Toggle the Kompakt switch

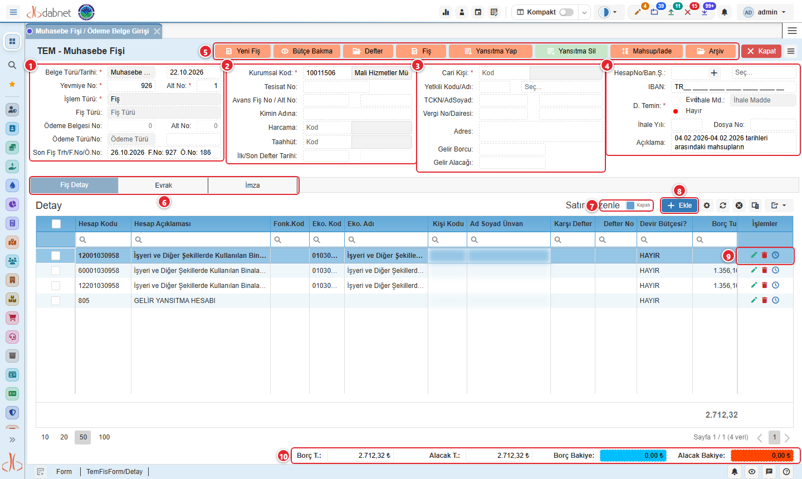point(566,12)
